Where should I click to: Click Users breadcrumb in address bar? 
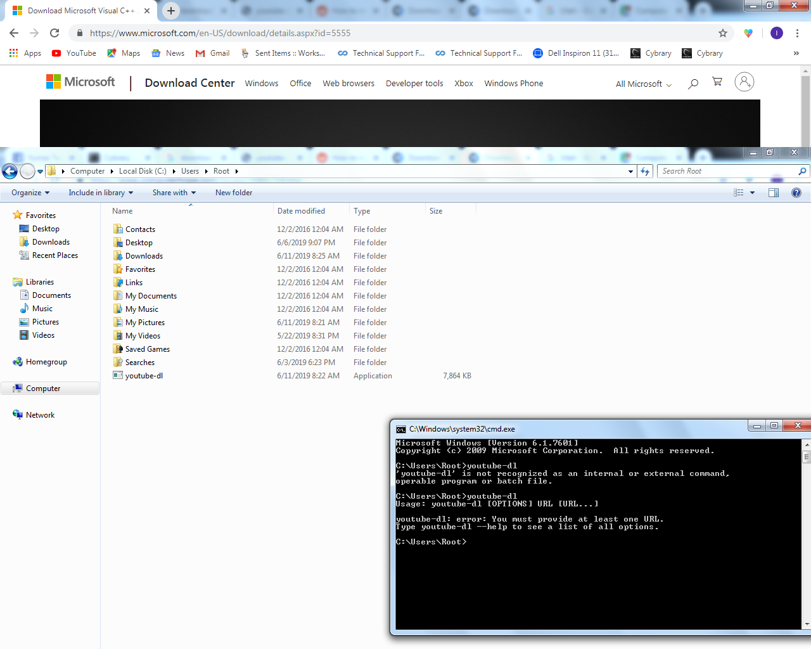[x=190, y=171]
